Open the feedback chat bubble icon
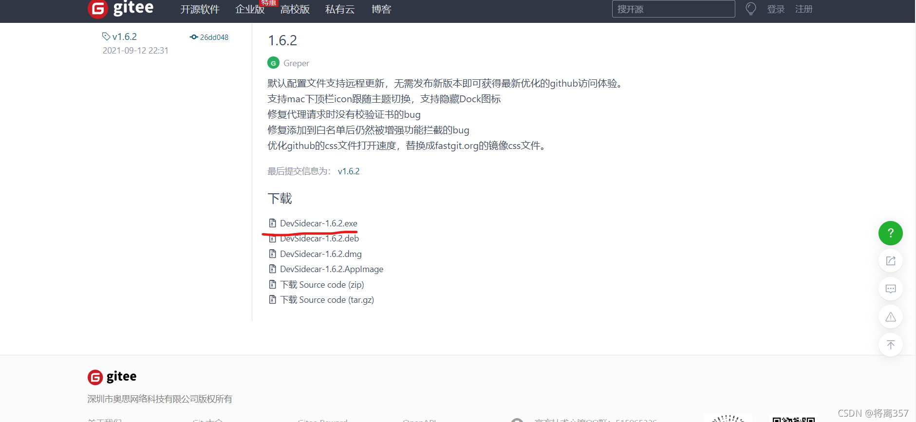916x422 pixels. tap(890, 289)
